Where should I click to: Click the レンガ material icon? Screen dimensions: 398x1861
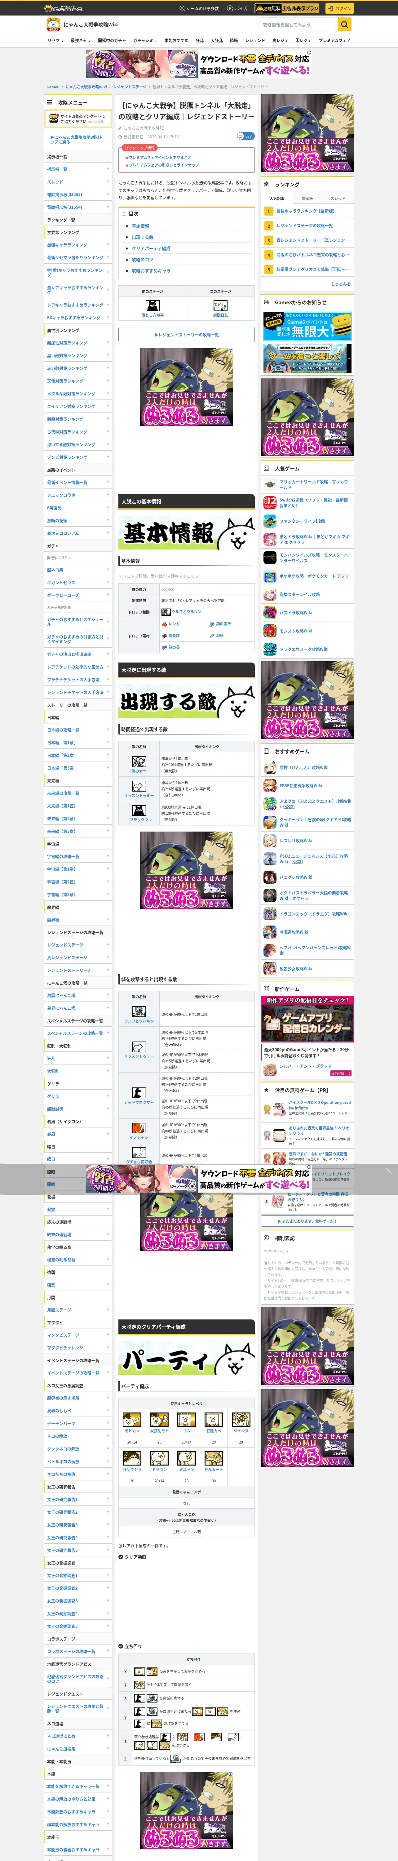point(165,623)
